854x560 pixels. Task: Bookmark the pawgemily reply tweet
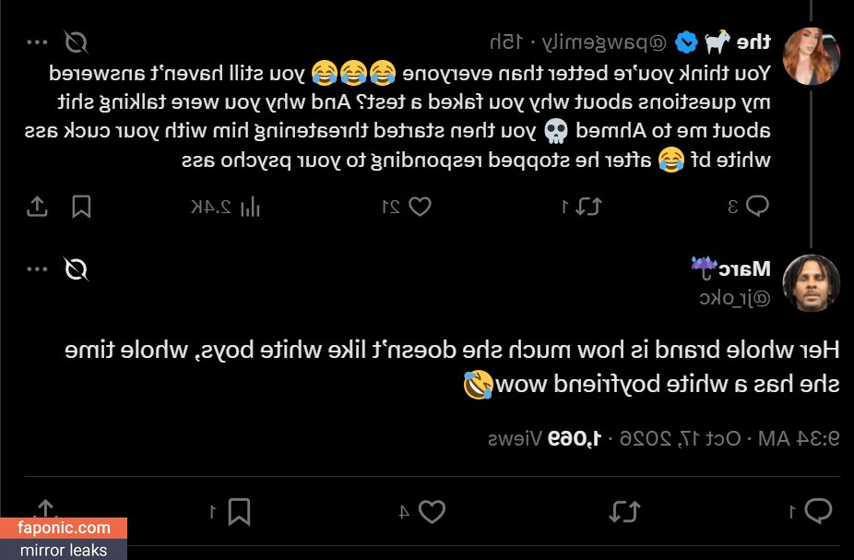[x=81, y=207]
